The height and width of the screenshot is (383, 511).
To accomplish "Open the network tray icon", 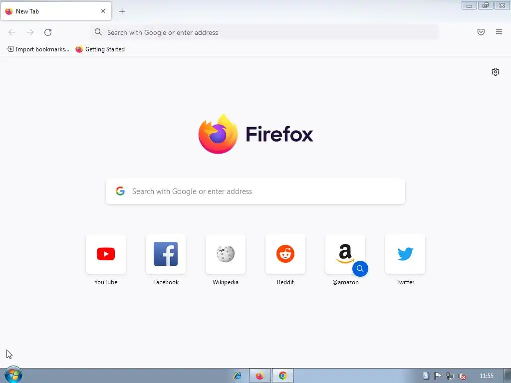I will 450,376.
